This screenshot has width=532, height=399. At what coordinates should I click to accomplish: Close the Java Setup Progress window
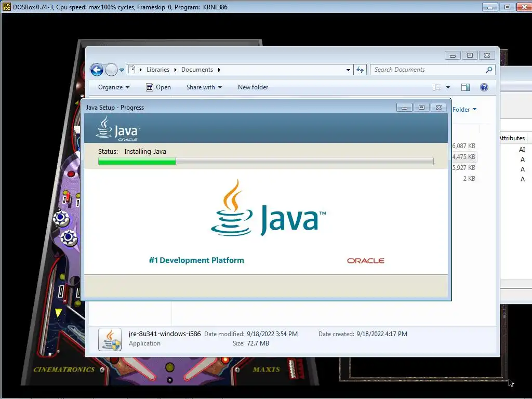pyautogui.click(x=438, y=108)
